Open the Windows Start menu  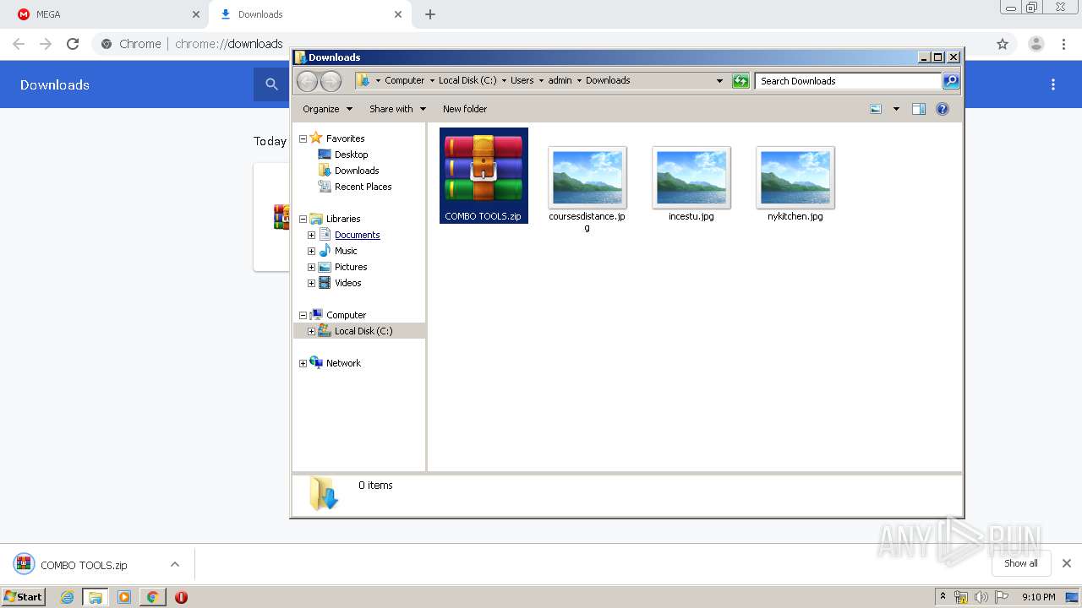24,597
